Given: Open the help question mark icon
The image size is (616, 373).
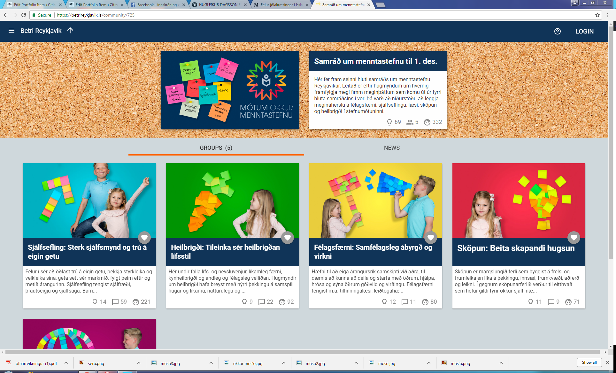Looking at the screenshot, I should tap(557, 31).
